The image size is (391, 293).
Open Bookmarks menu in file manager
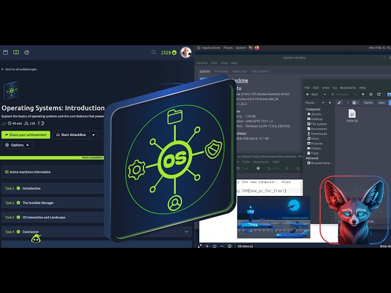(348, 88)
